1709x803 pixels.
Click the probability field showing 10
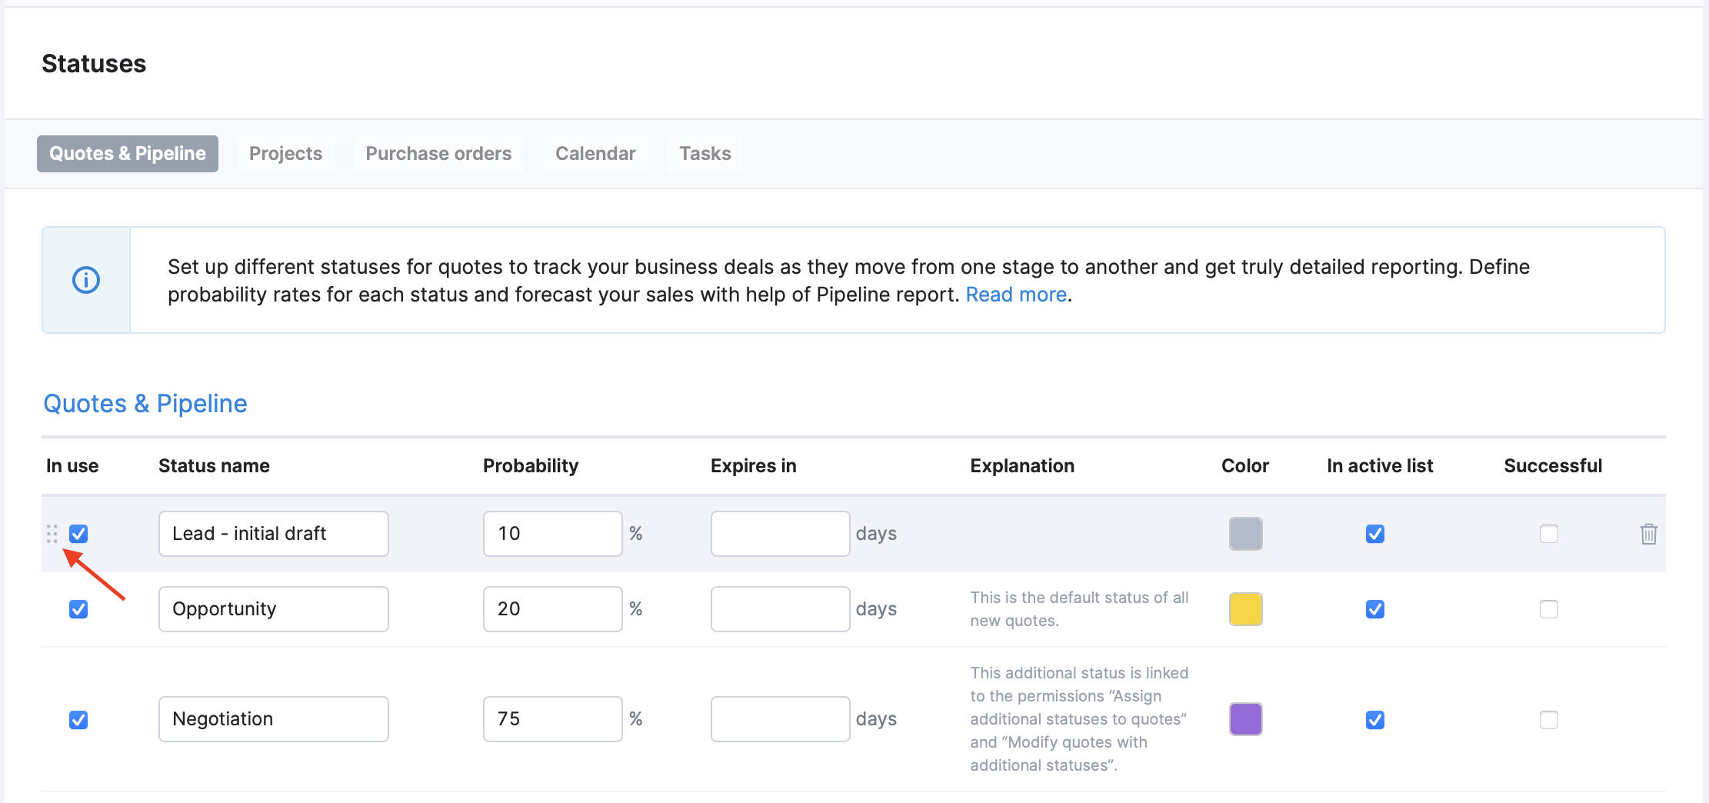click(553, 534)
